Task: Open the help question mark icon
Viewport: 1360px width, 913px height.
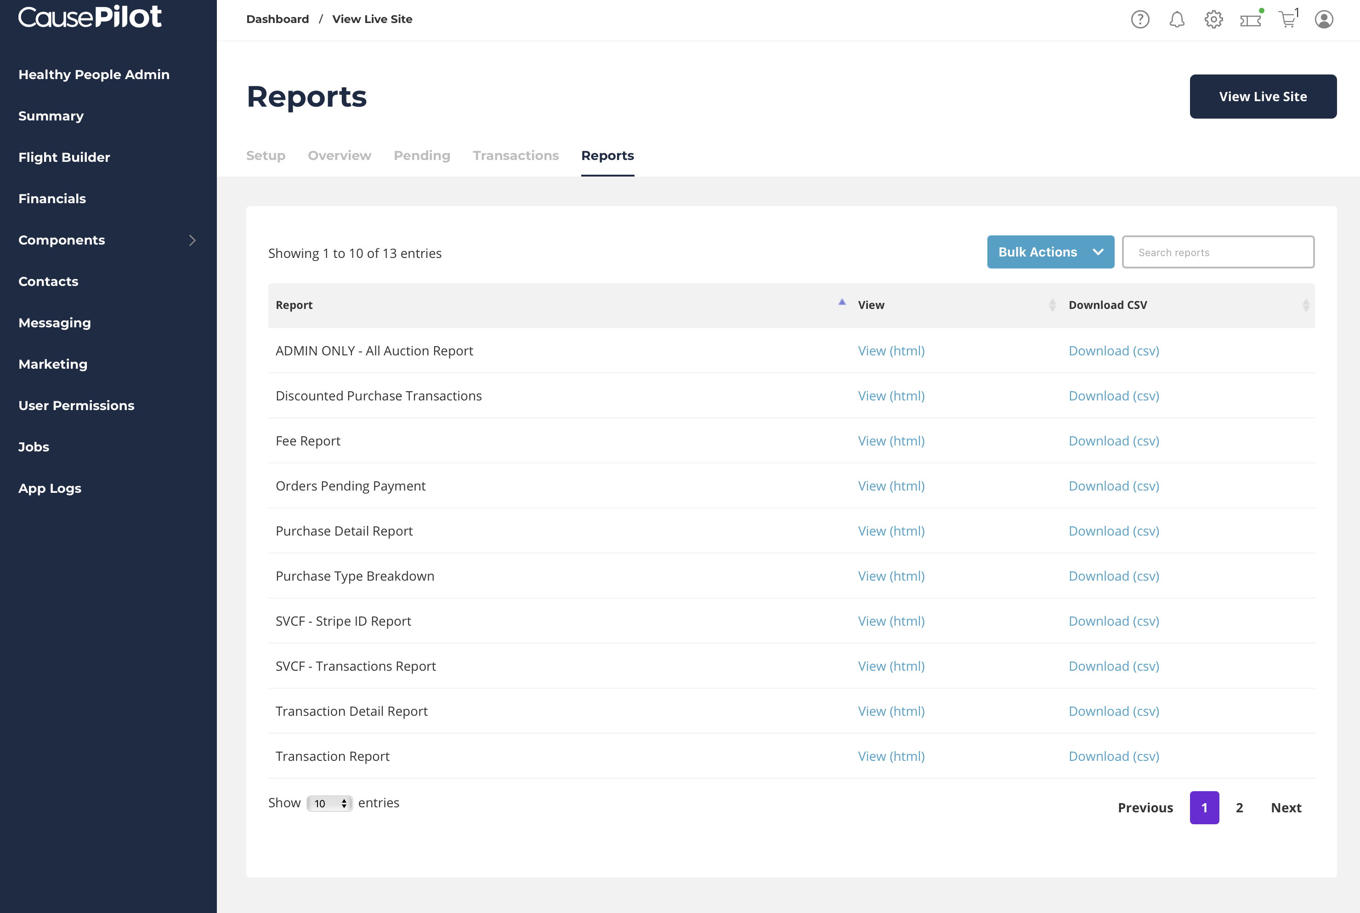Action: click(1139, 20)
